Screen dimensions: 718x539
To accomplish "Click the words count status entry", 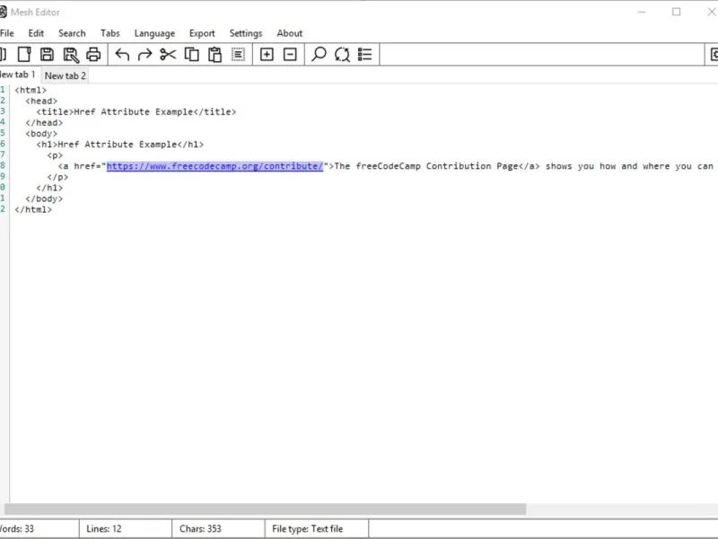I will click(x=17, y=528).
